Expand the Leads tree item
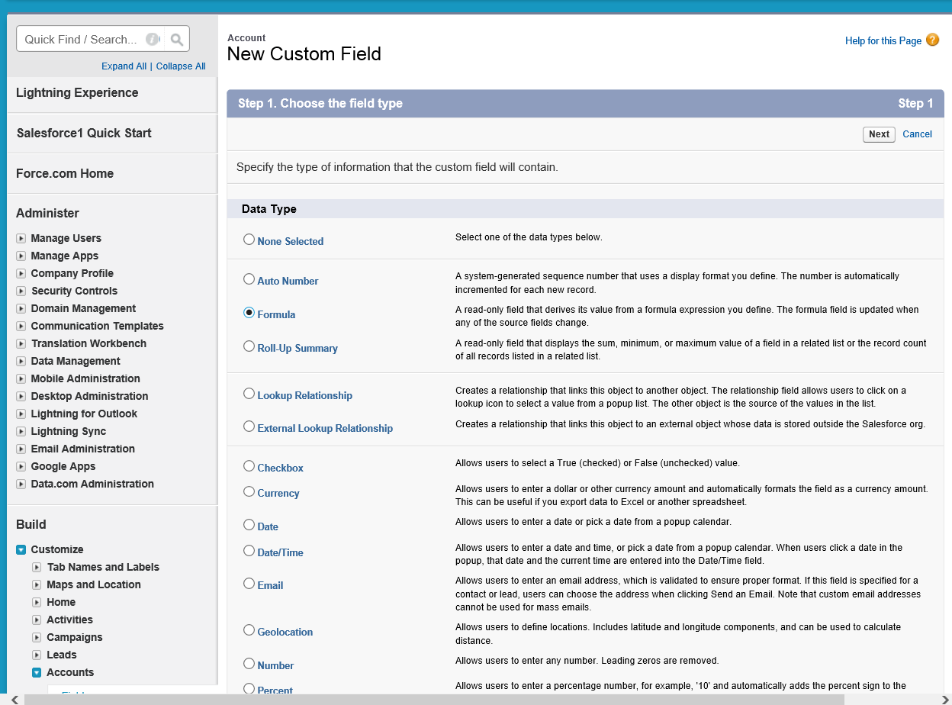 click(37, 655)
